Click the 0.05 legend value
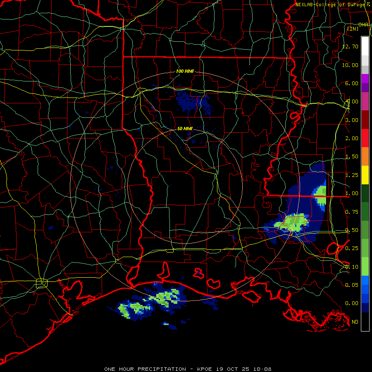The height and width of the screenshot is (372, 372). tap(352, 285)
